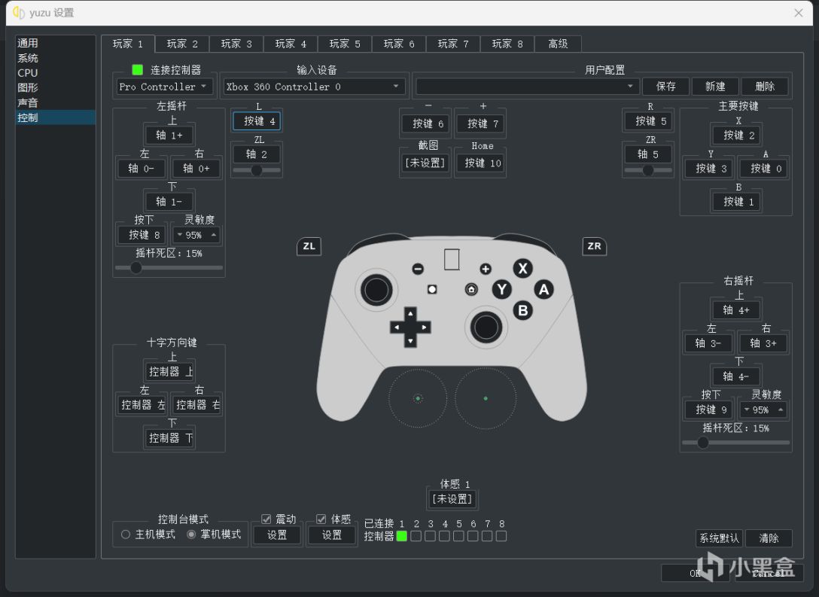Remap R button showing 按键 5
The height and width of the screenshot is (597, 819).
648,121
